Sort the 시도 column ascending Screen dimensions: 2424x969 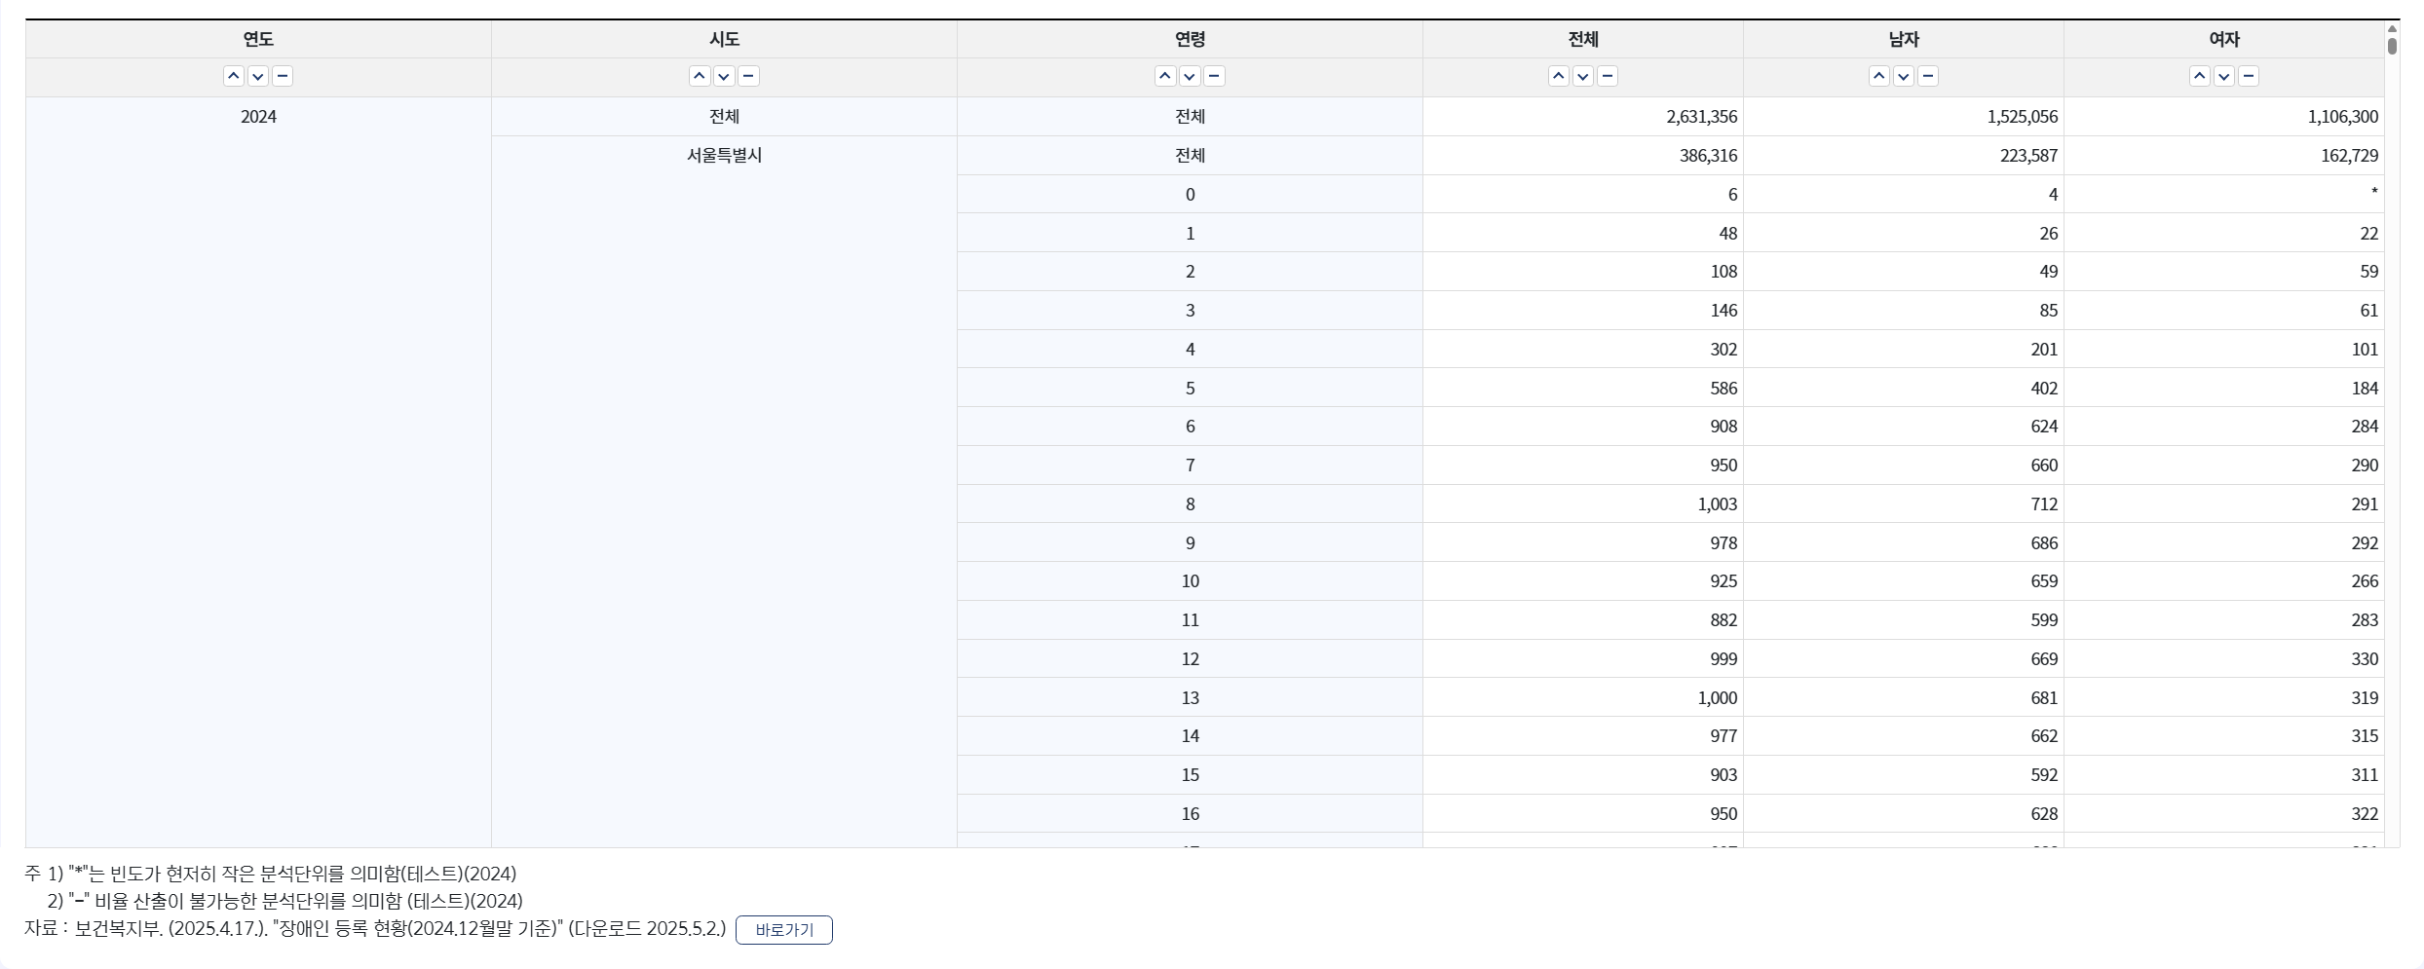[x=700, y=76]
